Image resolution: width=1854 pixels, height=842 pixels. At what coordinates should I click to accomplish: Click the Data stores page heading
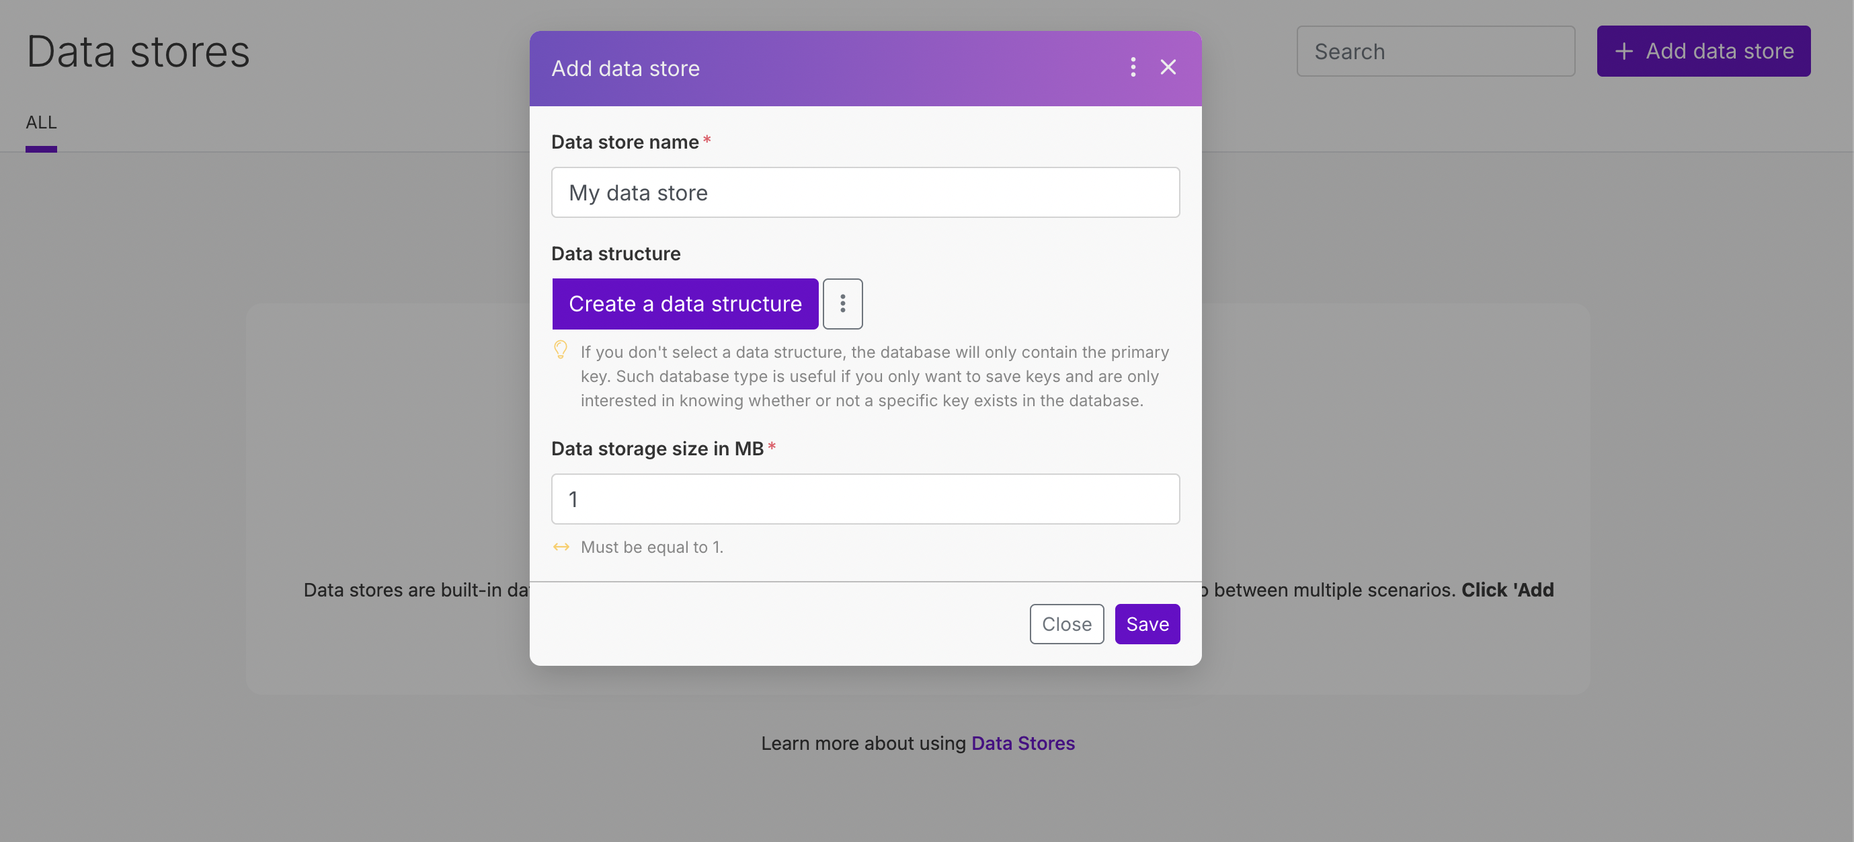pyautogui.click(x=138, y=52)
